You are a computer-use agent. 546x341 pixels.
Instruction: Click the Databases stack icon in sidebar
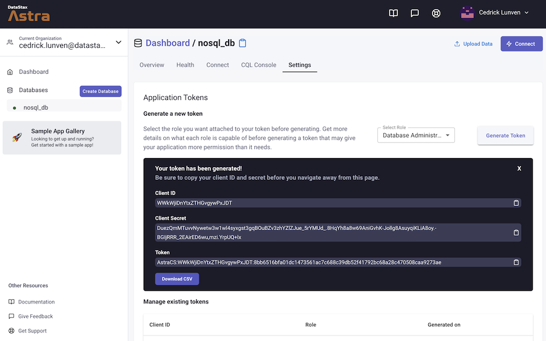[10, 90]
